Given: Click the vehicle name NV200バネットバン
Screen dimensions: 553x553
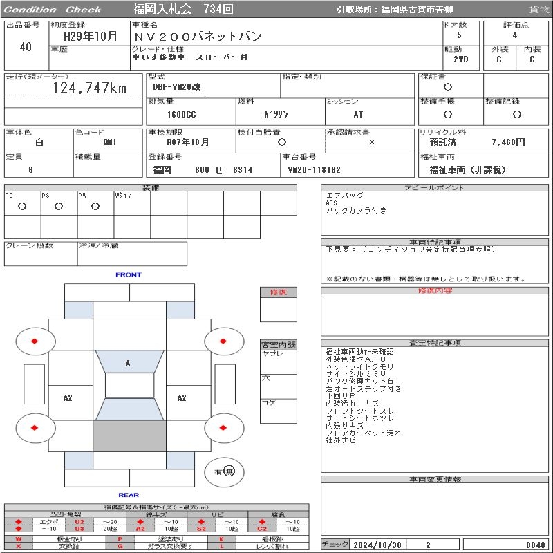Looking at the screenshot, I should [198, 37].
